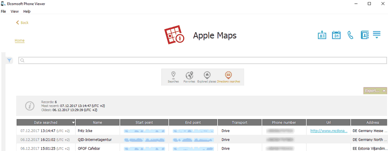The width and height of the screenshot is (388, 151).
Task: Select the QID-Internetagentur row
Action: pos(95,140)
